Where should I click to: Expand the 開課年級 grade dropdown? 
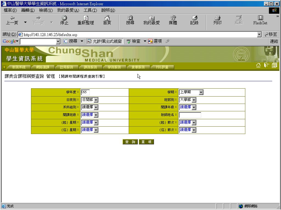coord(194,107)
